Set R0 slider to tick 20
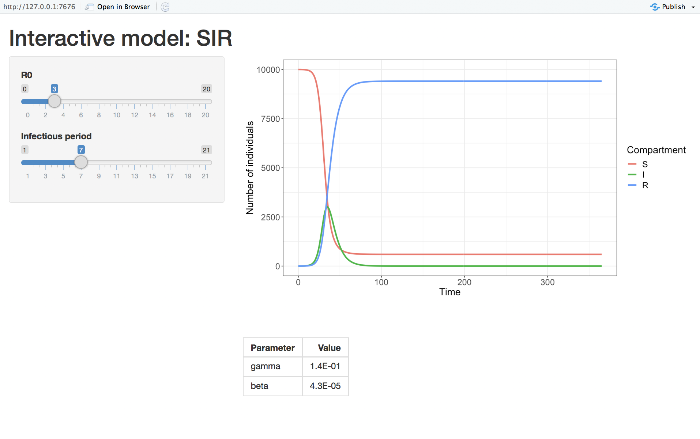This screenshot has width=700, height=439. (x=206, y=102)
